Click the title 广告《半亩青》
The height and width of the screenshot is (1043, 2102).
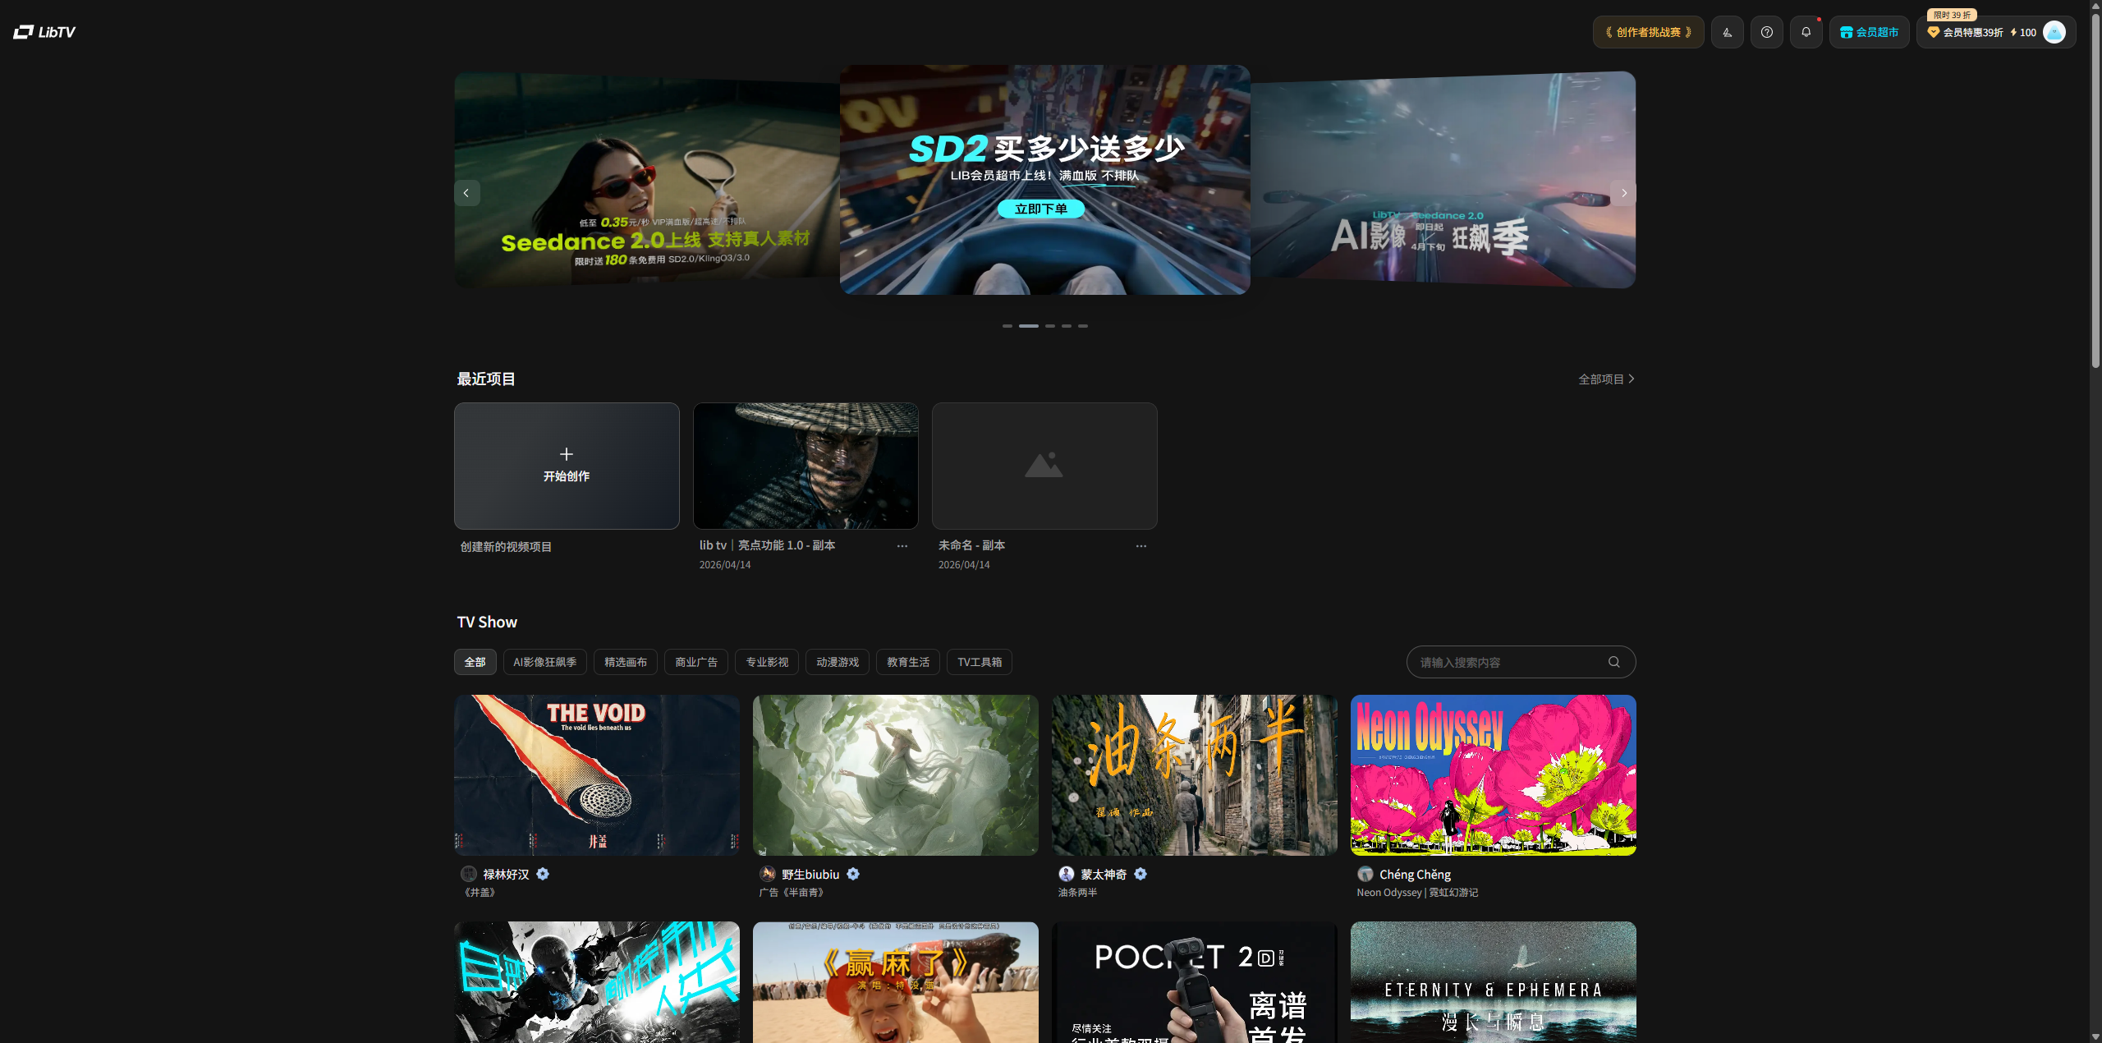pos(792,893)
